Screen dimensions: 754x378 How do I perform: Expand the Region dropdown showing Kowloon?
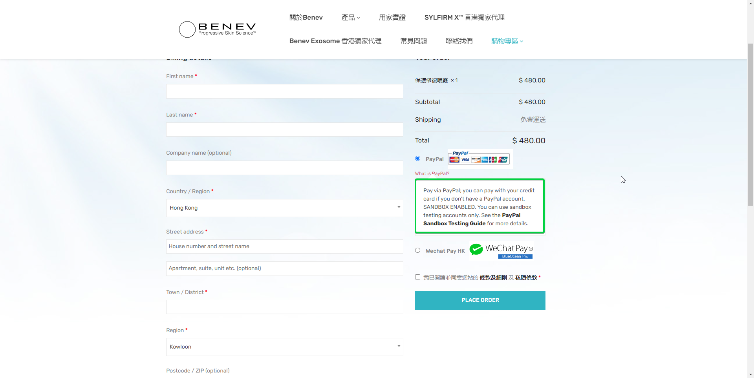click(284, 347)
